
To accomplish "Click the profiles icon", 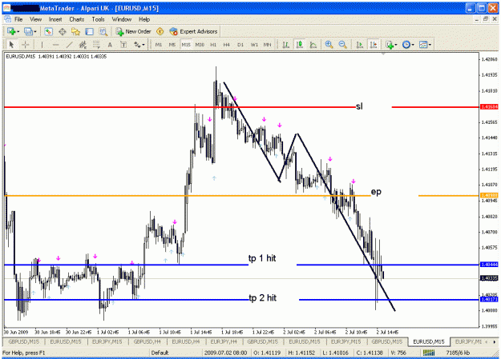I will coord(28,31).
